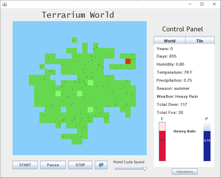The image size is (221, 178).
Task: Select the red tile on the map
Action: tap(128, 61)
